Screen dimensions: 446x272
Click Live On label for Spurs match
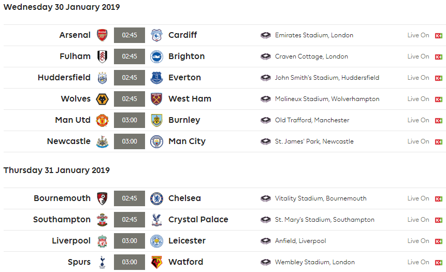click(418, 262)
